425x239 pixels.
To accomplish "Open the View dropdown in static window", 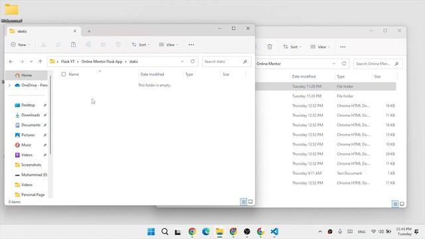I will pos(168,44).
